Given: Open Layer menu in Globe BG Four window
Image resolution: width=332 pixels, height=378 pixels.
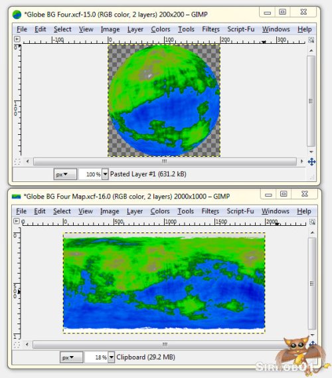Looking at the screenshot, I should coord(135,29).
